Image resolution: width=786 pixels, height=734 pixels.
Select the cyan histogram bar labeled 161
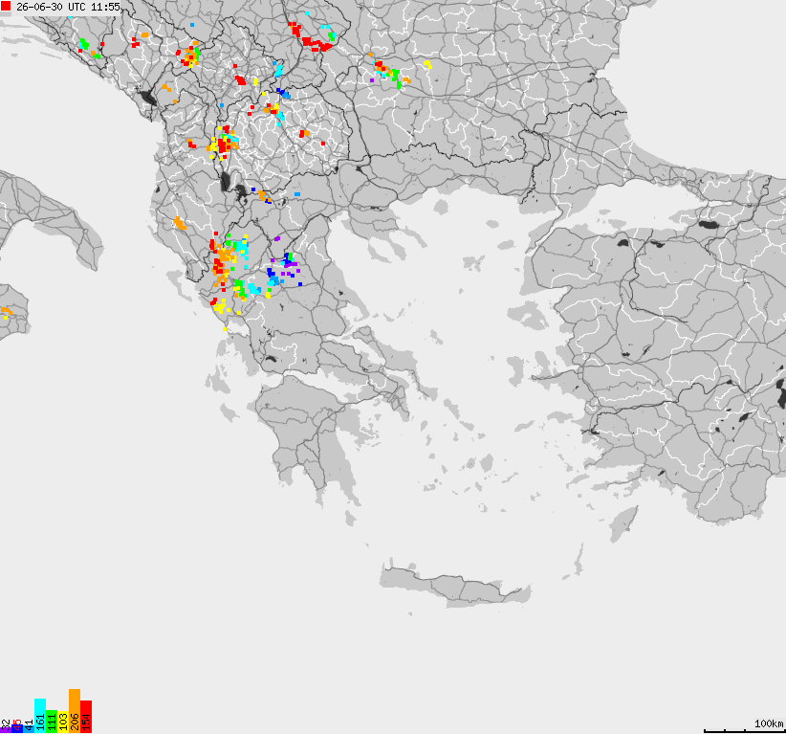[40, 716]
